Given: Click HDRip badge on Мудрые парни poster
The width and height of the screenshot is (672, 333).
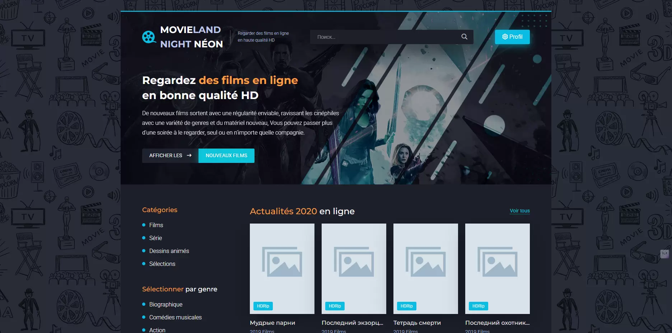Looking at the screenshot, I should [x=263, y=306].
